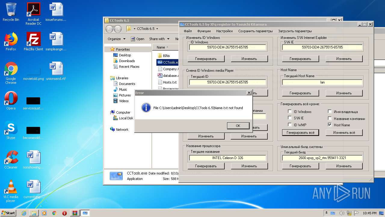Click Генерировать for processor name

coord(206,166)
